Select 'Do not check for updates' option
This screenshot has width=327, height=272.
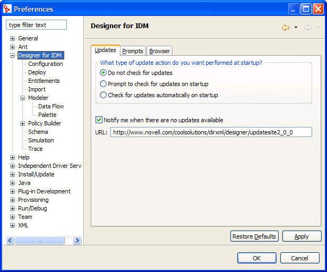[104, 73]
